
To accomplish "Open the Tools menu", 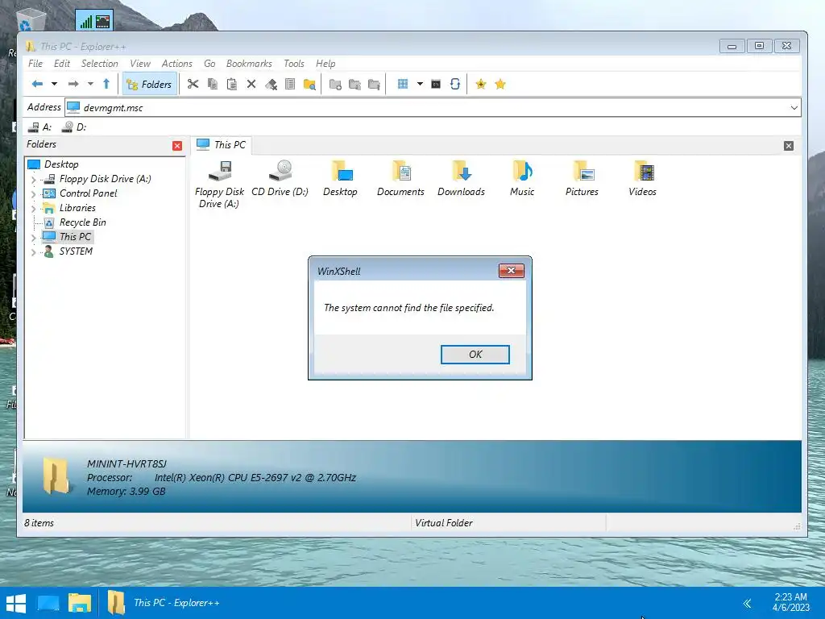I will 293,64.
